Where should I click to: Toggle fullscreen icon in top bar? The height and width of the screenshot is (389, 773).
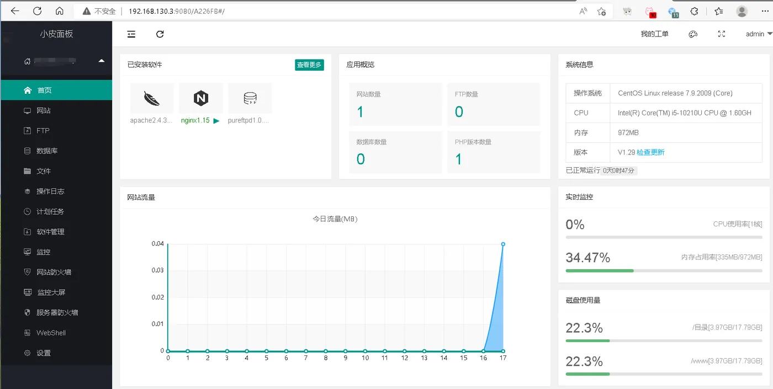click(x=721, y=34)
